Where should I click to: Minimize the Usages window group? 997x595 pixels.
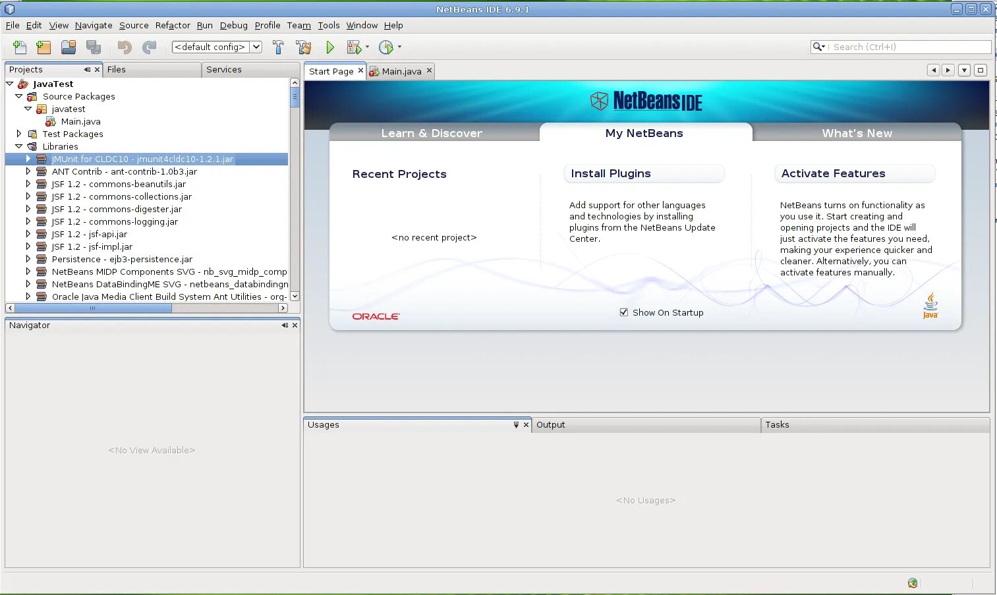coord(516,425)
